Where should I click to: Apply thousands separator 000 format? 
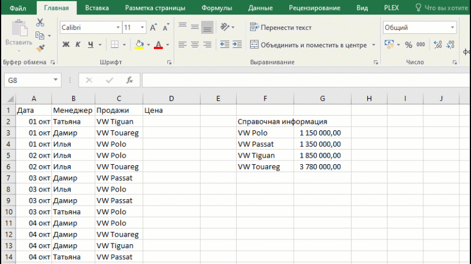(x=420, y=44)
